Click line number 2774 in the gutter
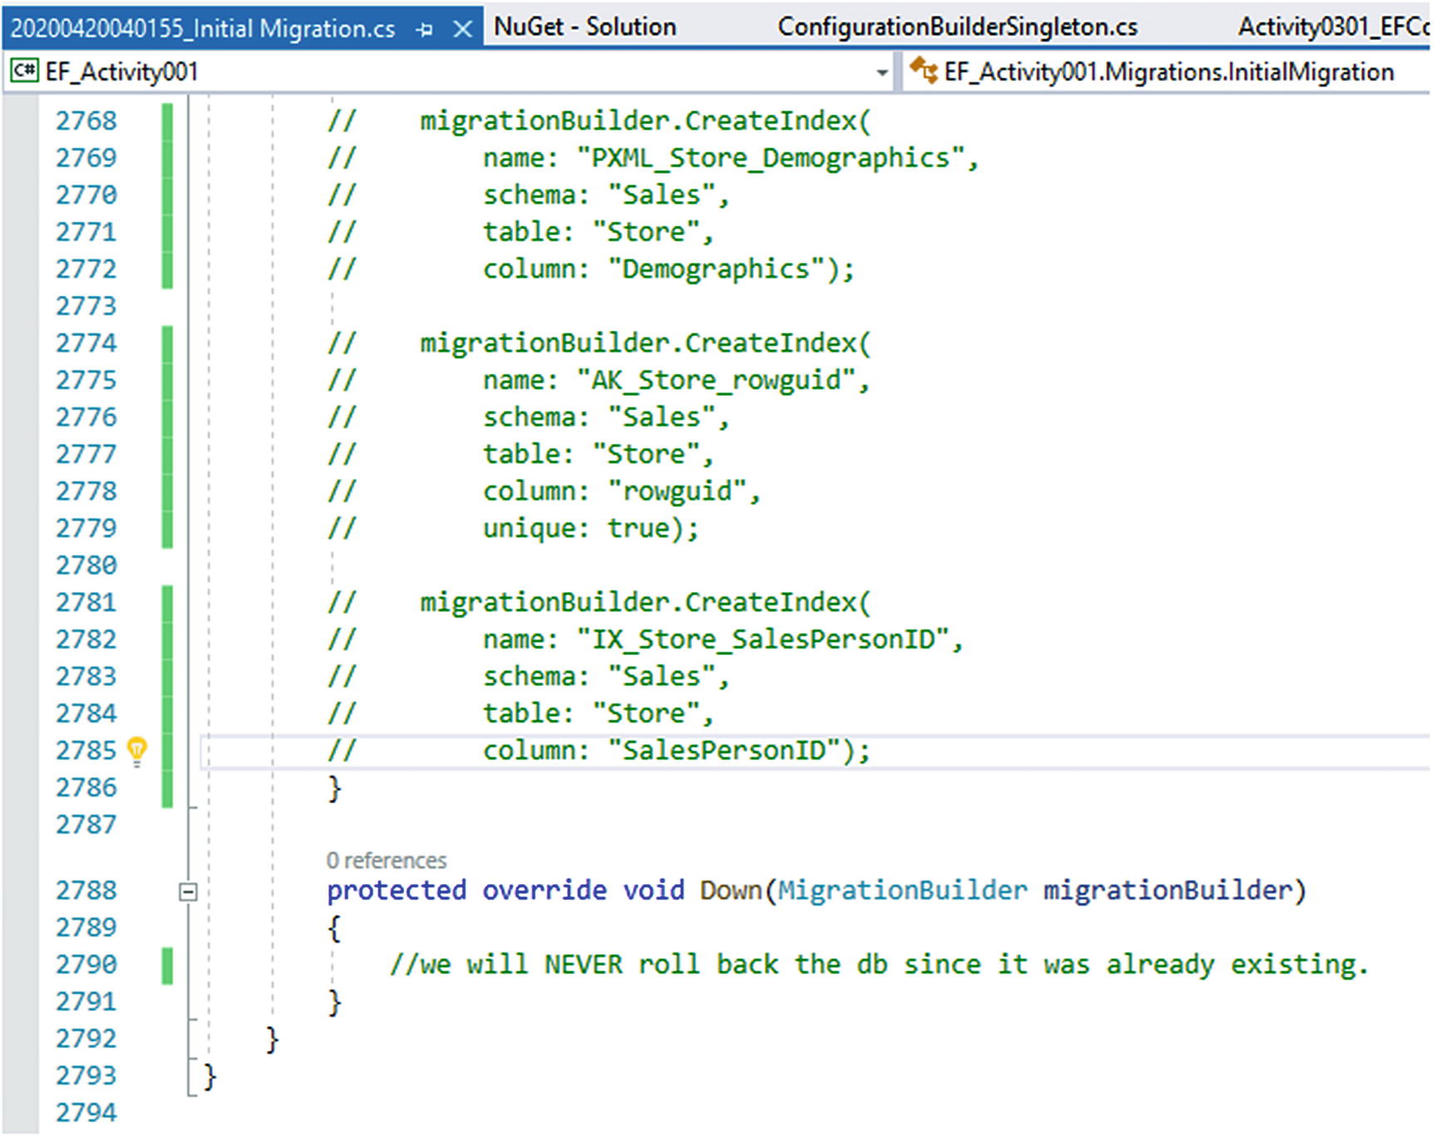This screenshot has width=1434, height=1138. (x=86, y=342)
